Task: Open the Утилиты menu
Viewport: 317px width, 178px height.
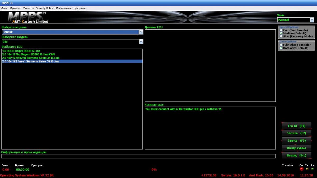Action: 28,8
